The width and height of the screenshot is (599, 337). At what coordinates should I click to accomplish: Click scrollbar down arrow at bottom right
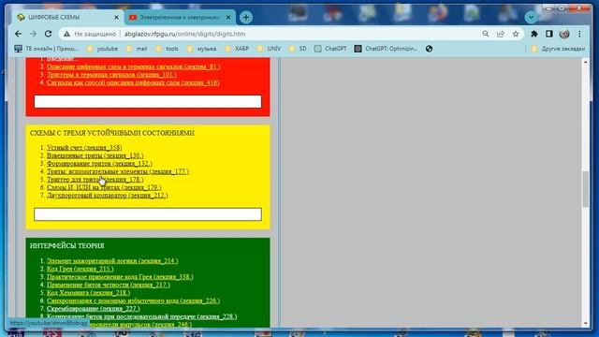(x=586, y=324)
